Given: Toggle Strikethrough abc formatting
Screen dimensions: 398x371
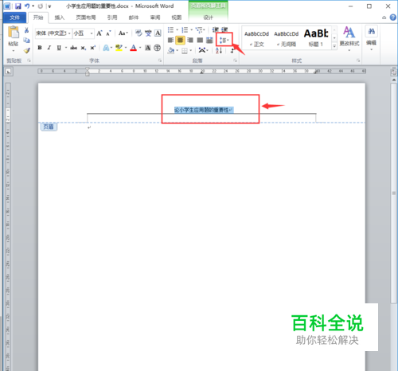Looking at the screenshot, I should [73, 48].
